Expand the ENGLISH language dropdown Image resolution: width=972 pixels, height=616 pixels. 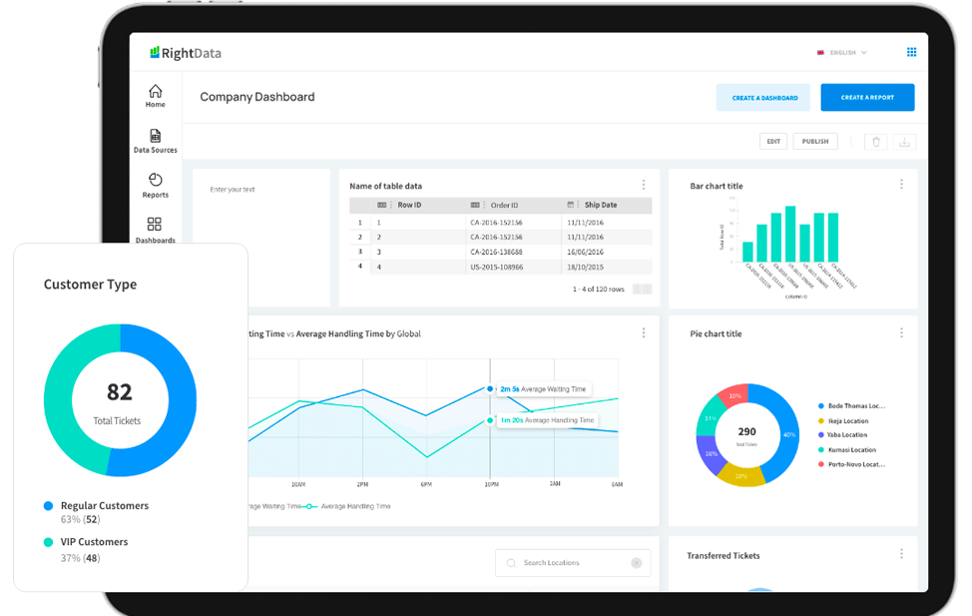coord(848,53)
